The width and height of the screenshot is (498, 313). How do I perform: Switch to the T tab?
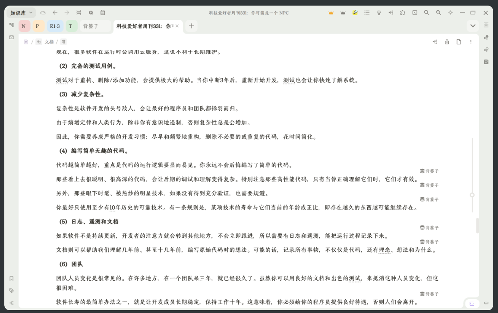(x=71, y=26)
